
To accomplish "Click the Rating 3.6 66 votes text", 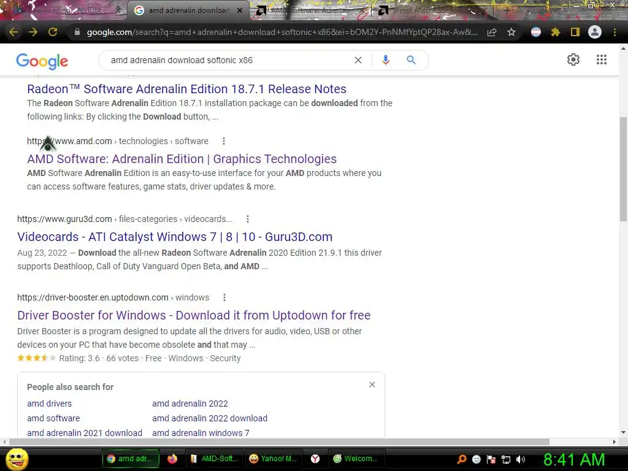I will (99, 358).
